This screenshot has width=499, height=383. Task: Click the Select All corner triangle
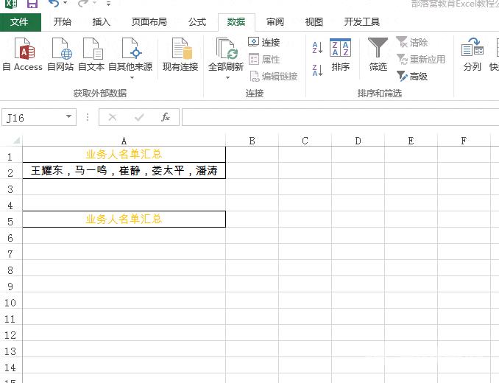pyautogui.click(x=16, y=141)
